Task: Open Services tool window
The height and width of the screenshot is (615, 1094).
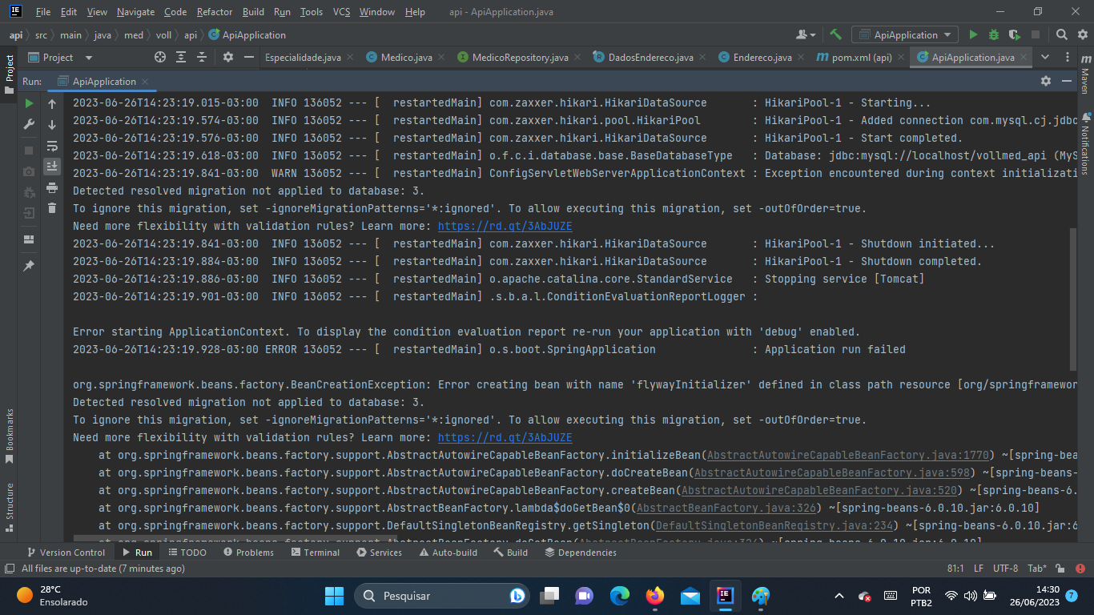Action: pos(379,553)
